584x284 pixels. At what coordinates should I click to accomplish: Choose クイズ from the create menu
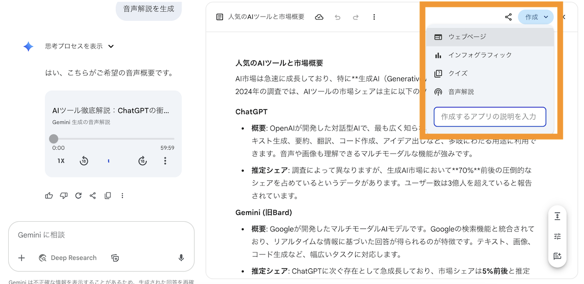490,73
